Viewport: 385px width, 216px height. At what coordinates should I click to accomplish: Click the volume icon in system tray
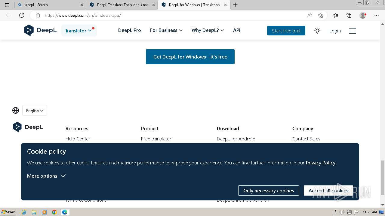342,212
